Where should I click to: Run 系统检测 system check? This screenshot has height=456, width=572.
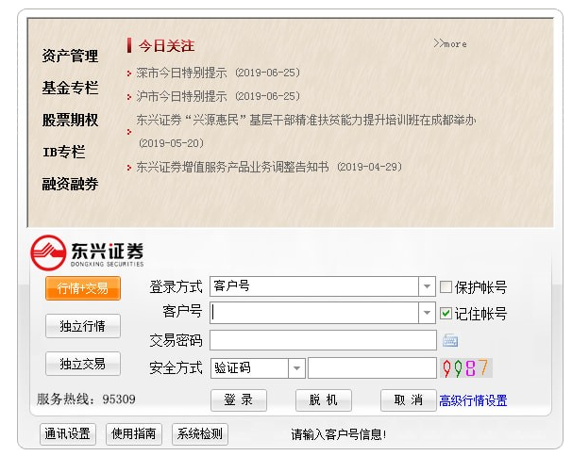(200, 434)
